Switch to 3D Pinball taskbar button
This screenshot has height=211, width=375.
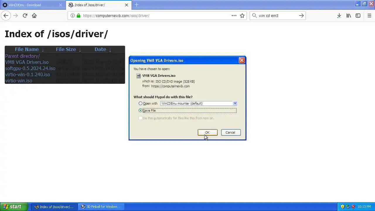pos(100,207)
